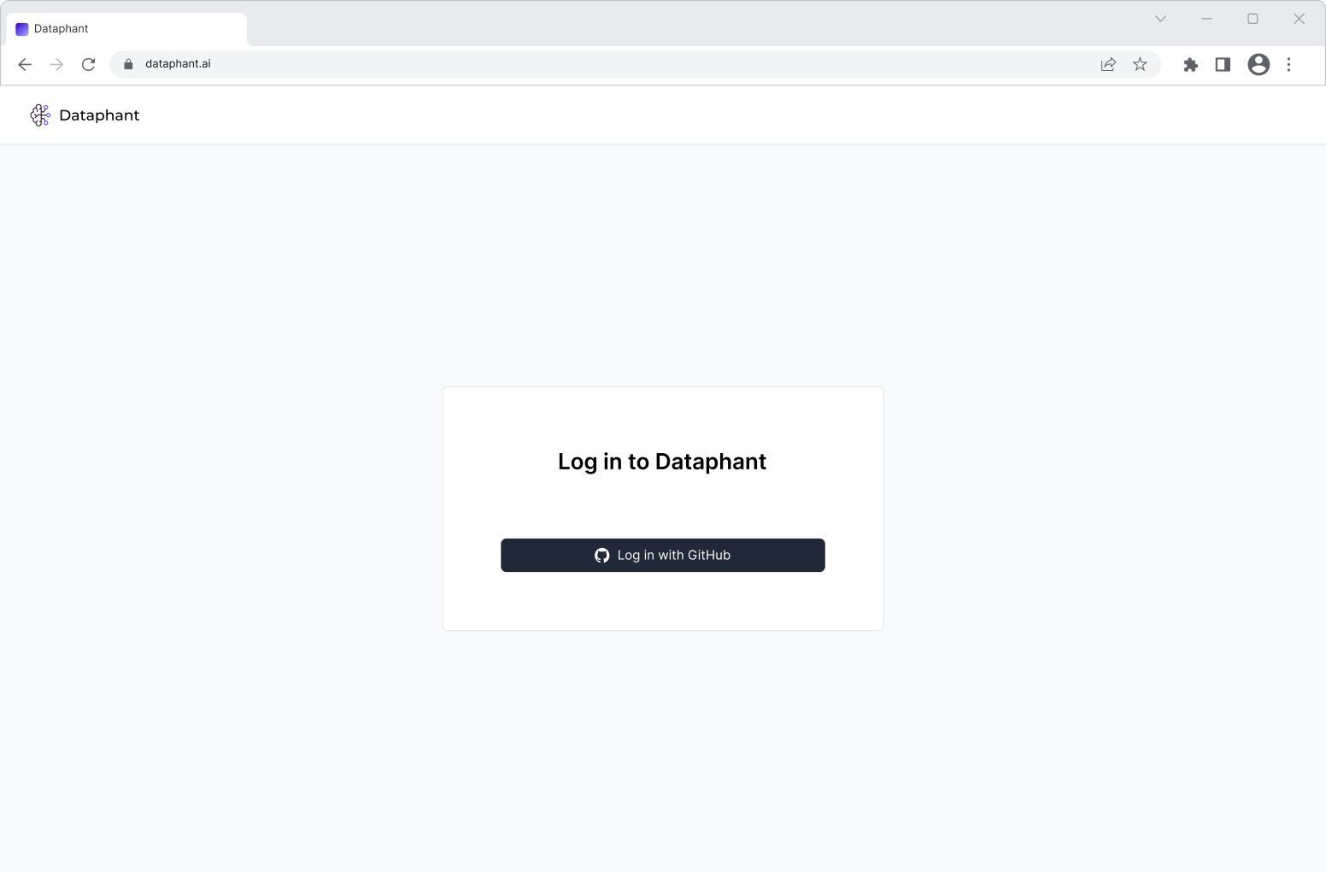Toggle the bookmark star for dataphant.ai
This screenshot has height=872, width=1326.
tap(1139, 63)
